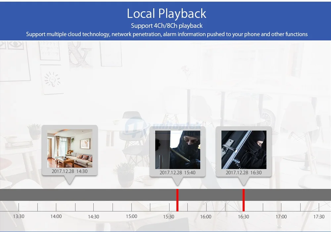Click the "Local Playback" heading
The width and height of the screenshot is (331, 232).
[x=166, y=14]
